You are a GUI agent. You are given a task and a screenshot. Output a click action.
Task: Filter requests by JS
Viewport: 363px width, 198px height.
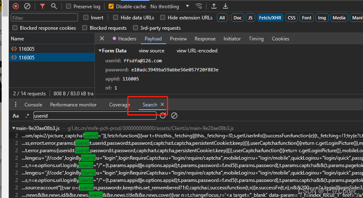[x=250, y=18]
